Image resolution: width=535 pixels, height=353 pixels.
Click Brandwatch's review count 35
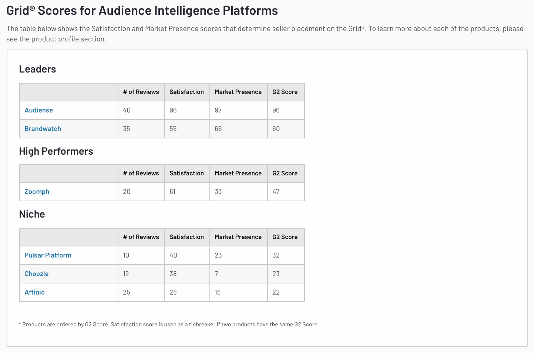tap(127, 129)
